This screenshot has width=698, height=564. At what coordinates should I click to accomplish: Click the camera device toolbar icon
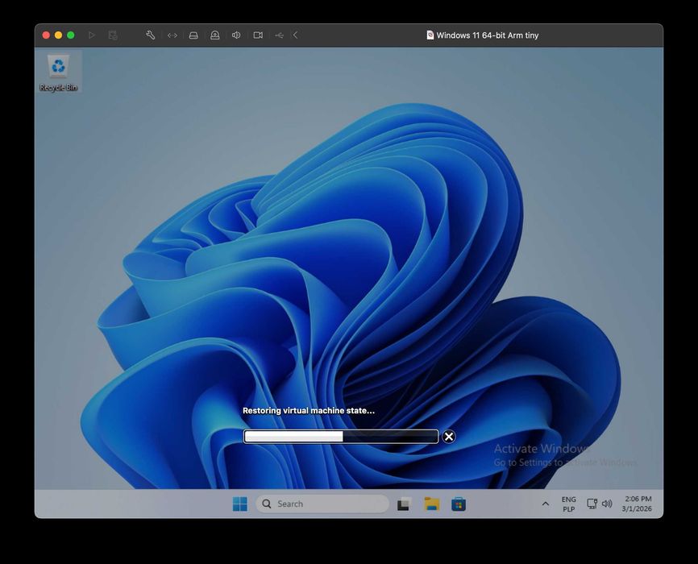pyautogui.click(x=258, y=35)
